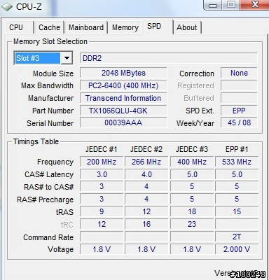
Task: Click the 2048 MBytes module size value
Action: tap(123, 73)
